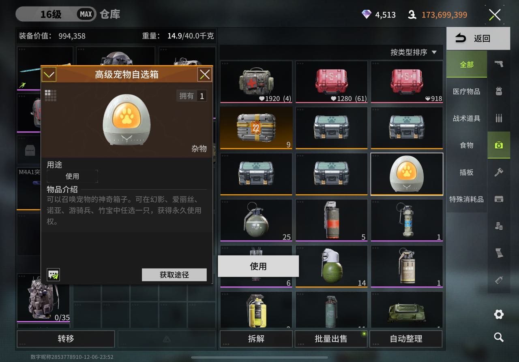The width and height of the screenshot is (519, 362).
Task: Expand the 按类型排序 sort dropdown
Action: point(414,52)
